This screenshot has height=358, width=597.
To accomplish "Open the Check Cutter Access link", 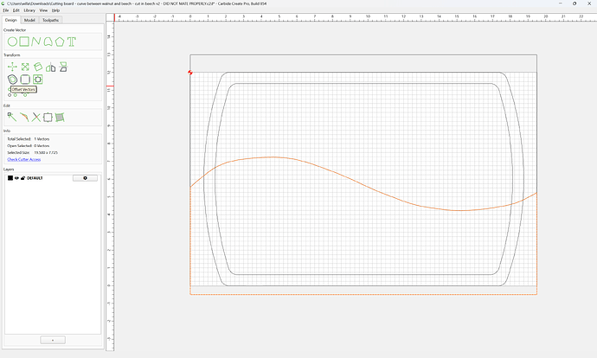I will point(24,159).
